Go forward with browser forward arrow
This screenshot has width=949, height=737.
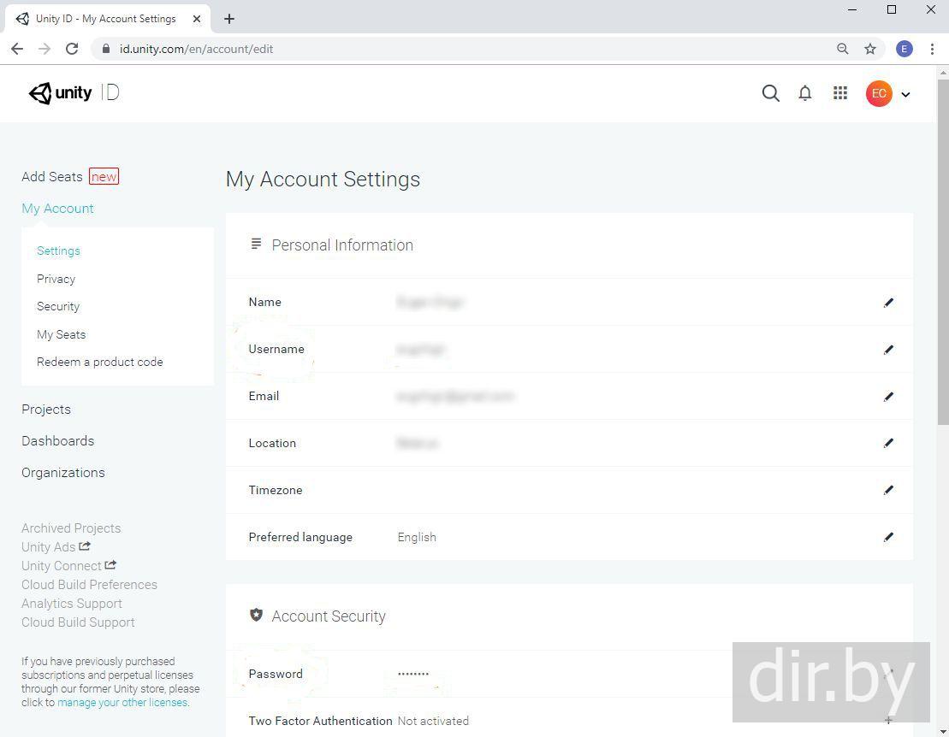click(x=44, y=49)
